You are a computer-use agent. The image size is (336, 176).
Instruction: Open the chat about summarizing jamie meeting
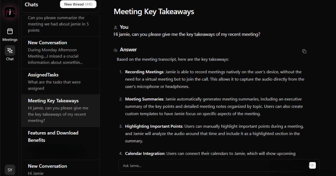pyautogui.click(x=60, y=25)
